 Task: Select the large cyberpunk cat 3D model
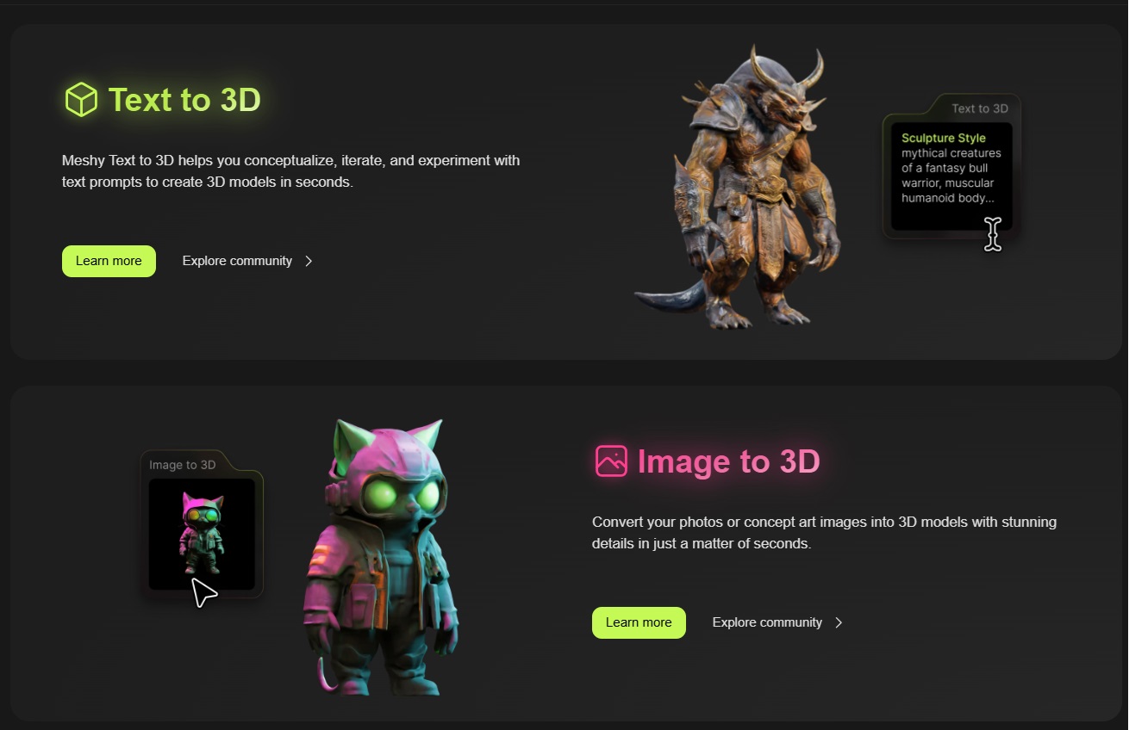[x=380, y=557]
